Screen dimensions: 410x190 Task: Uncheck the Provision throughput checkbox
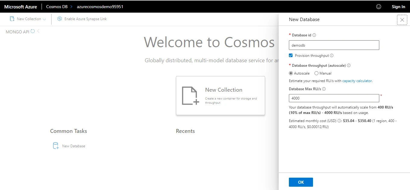(291, 56)
